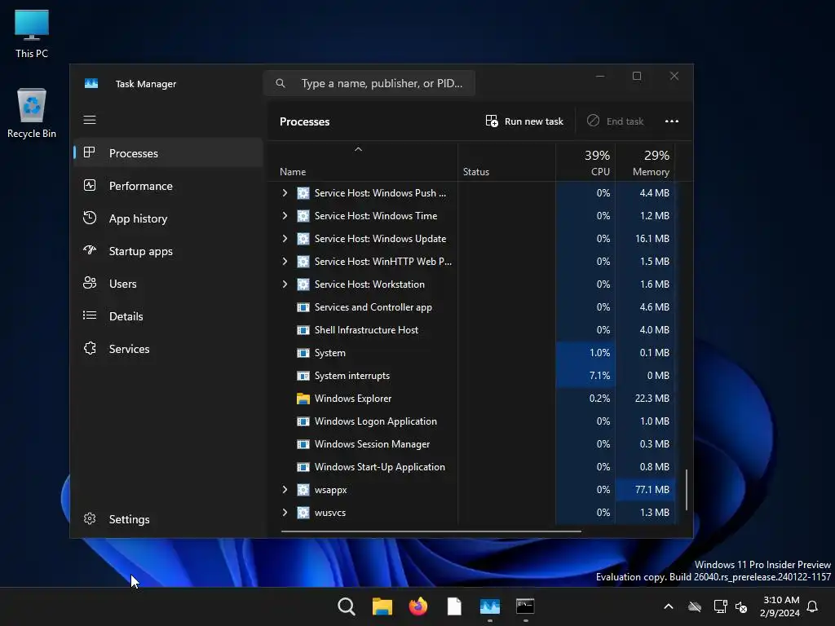Image resolution: width=835 pixels, height=626 pixels.
Task: Show hidden tray icons chevron
Action: (x=669, y=606)
